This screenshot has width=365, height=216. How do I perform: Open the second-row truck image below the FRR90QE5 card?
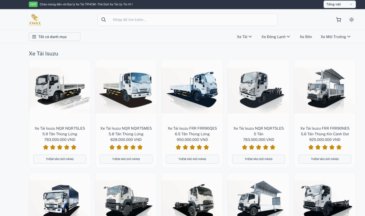pos(192,198)
